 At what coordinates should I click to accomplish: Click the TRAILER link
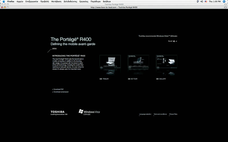coord(105,79)
